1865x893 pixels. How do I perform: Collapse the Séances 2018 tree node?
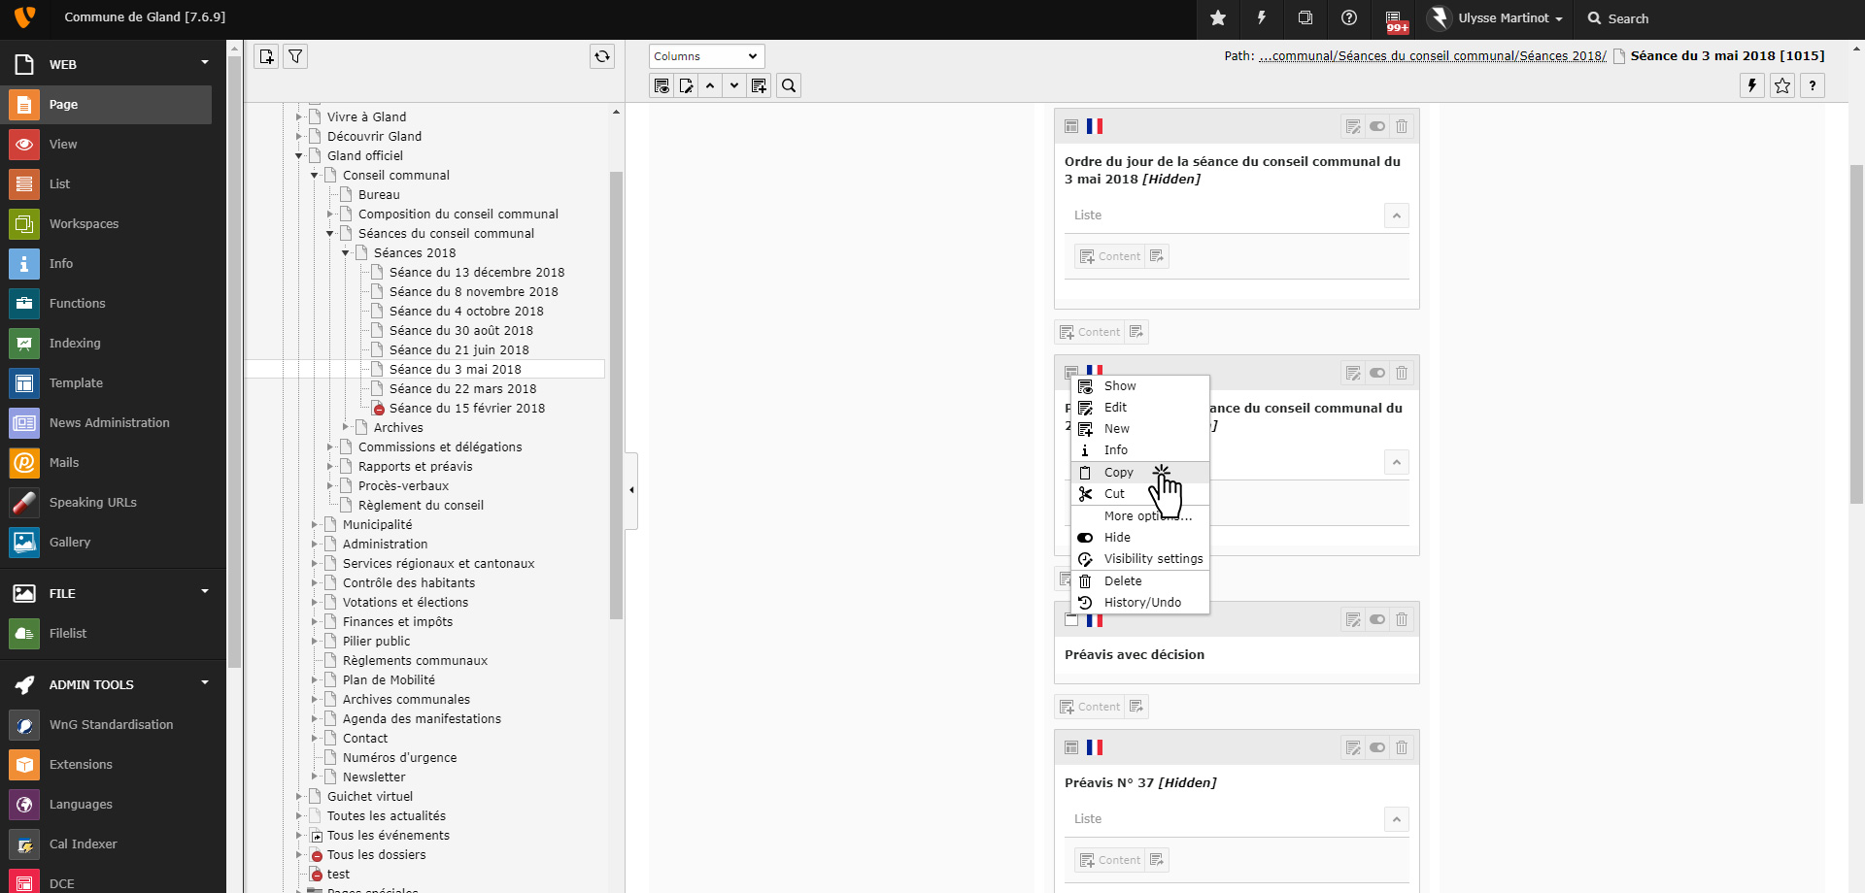pos(346,253)
